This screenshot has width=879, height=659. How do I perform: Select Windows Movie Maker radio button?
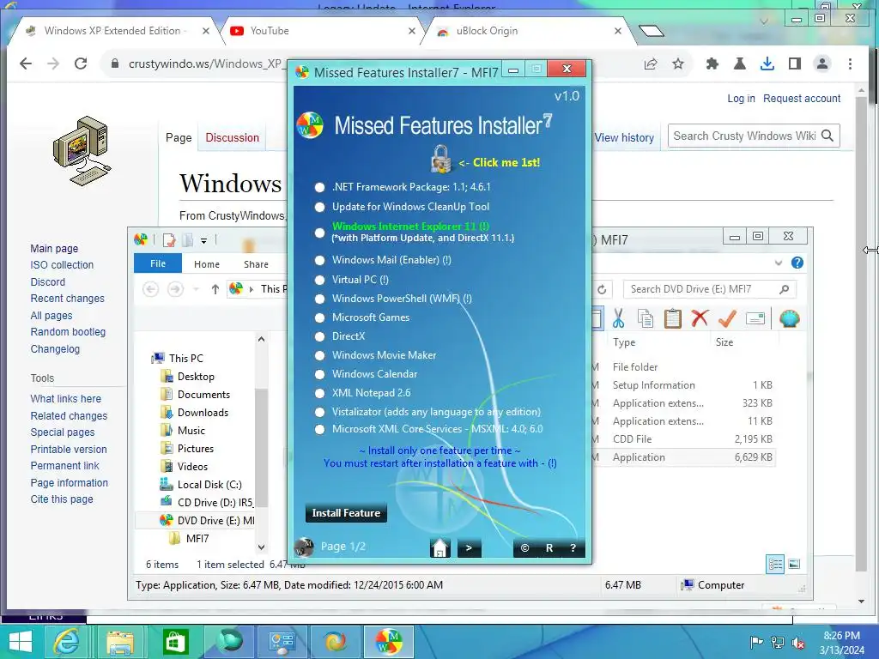(x=319, y=356)
